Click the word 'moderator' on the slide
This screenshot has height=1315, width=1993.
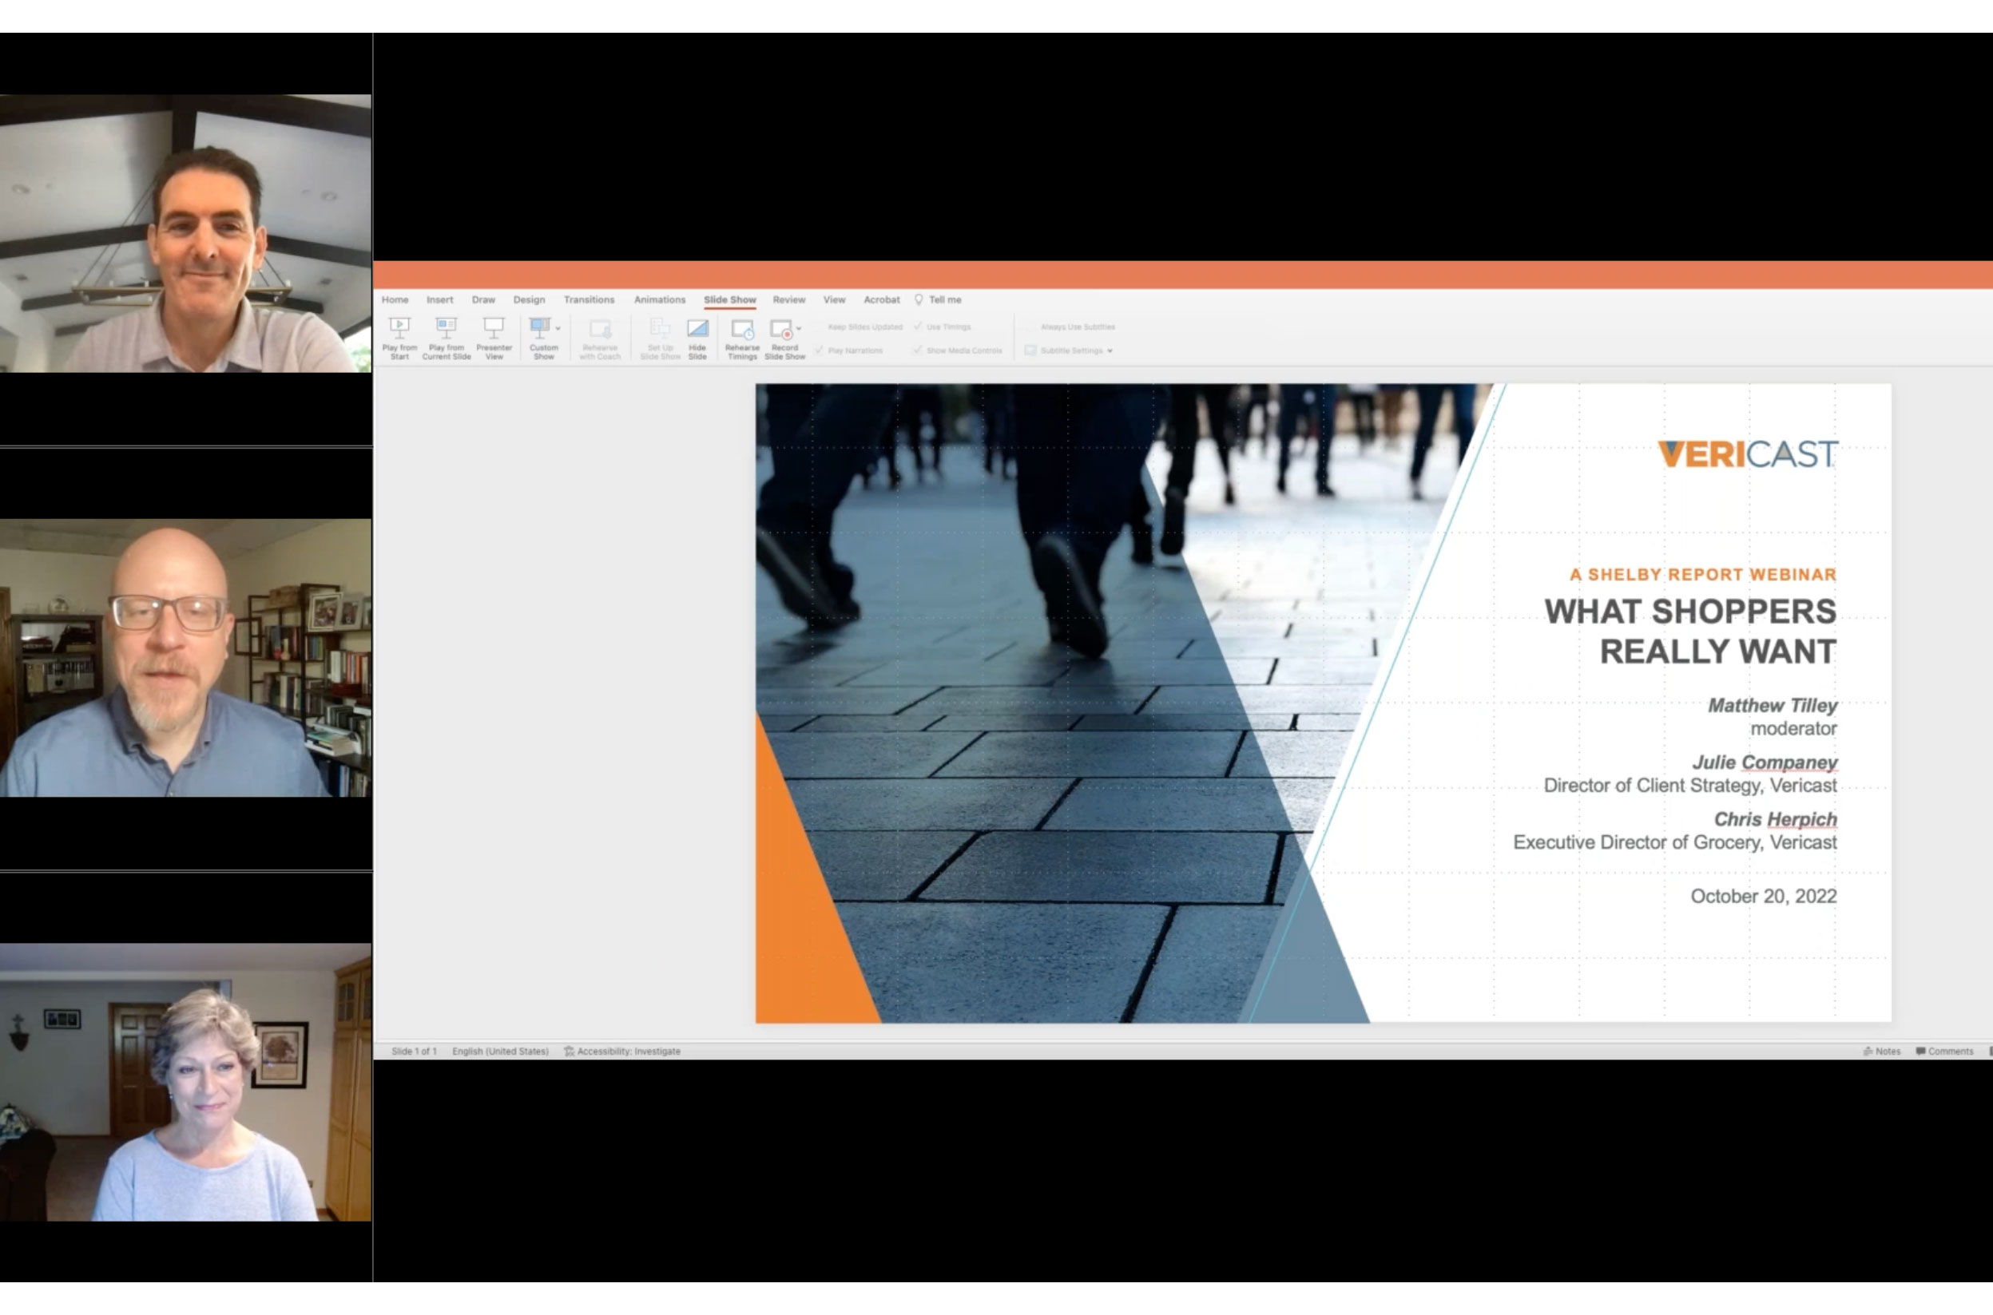[x=1793, y=729]
